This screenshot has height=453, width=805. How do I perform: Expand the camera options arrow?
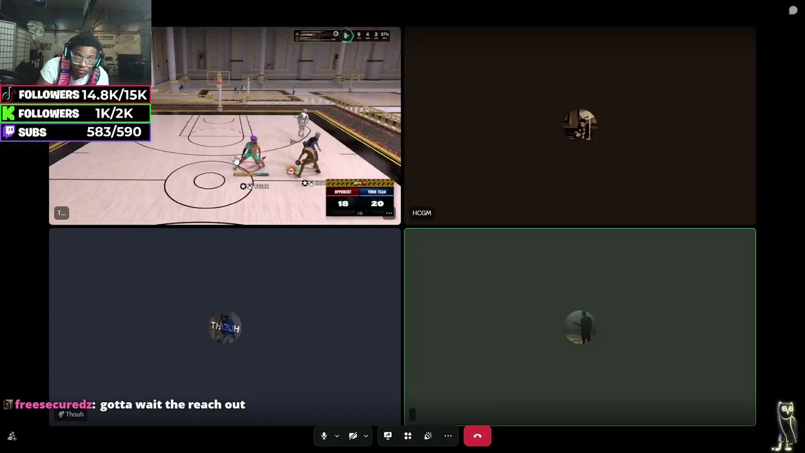366,436
